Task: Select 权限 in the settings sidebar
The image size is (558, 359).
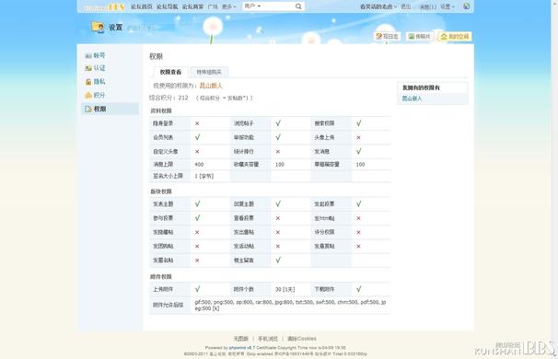Action: [110, 109]
